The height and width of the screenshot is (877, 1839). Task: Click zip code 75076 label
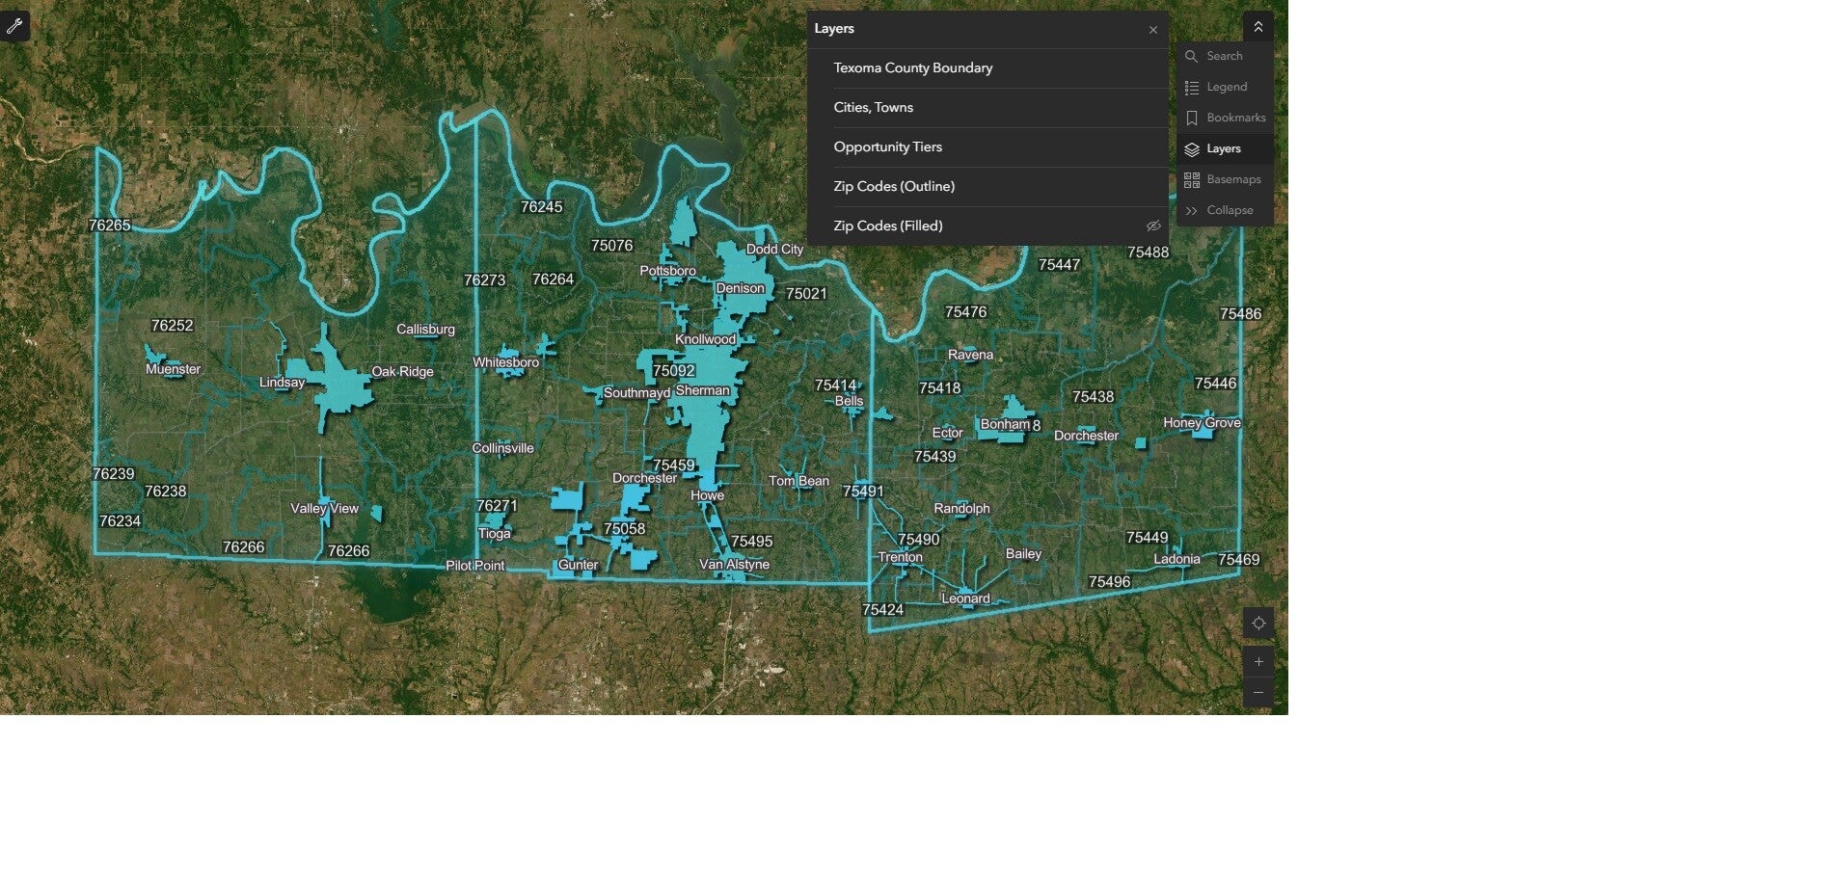(x=611, y=246)
